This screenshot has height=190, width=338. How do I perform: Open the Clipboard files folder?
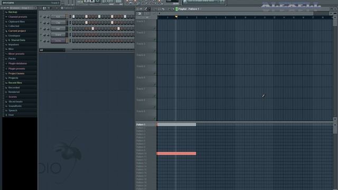(x=16, y=22)
